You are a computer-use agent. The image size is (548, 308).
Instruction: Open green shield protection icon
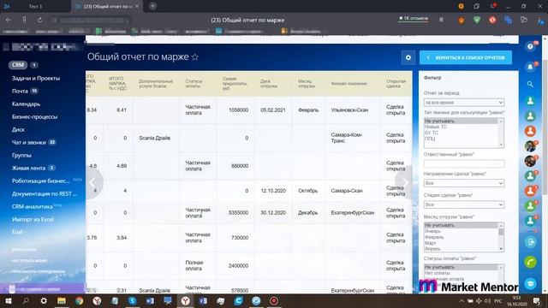click(x=477, y=20)
